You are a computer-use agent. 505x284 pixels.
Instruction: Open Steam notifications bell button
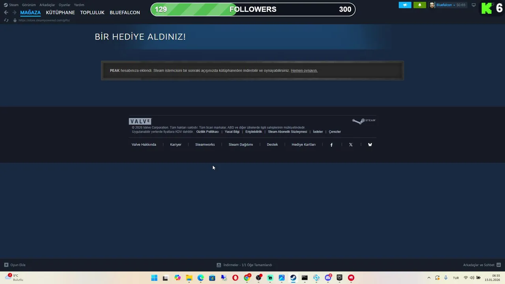419,5
